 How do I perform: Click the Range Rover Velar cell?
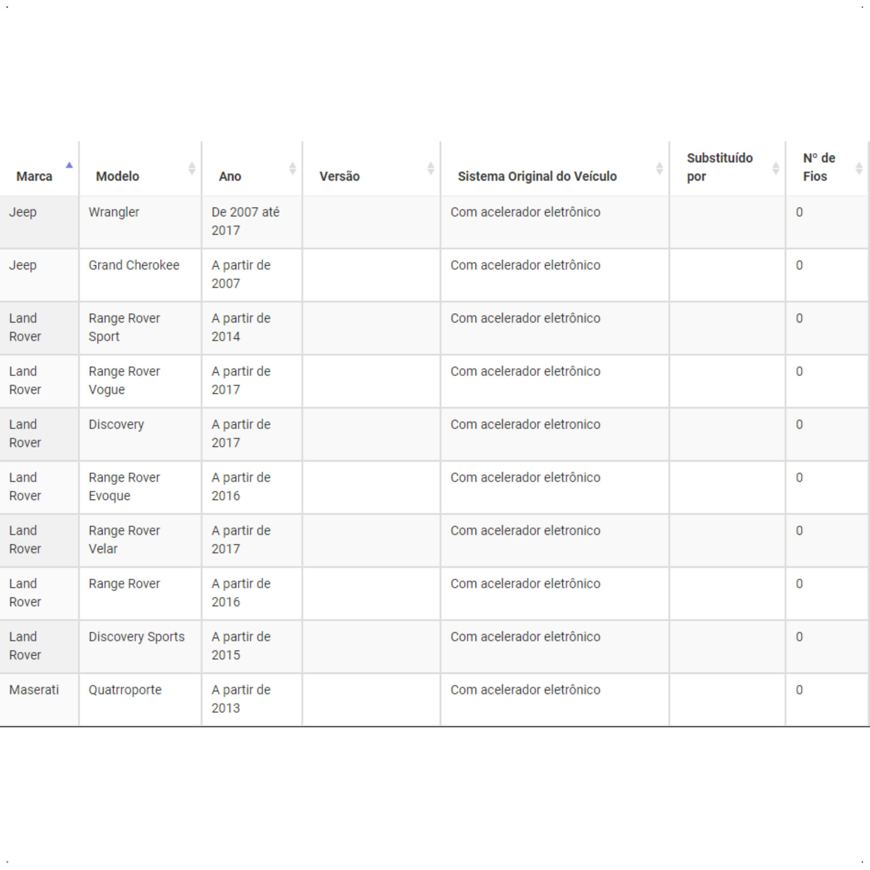[141, 541]
